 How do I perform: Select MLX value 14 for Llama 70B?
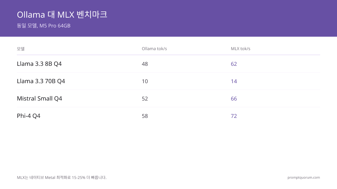pos(234,81)
